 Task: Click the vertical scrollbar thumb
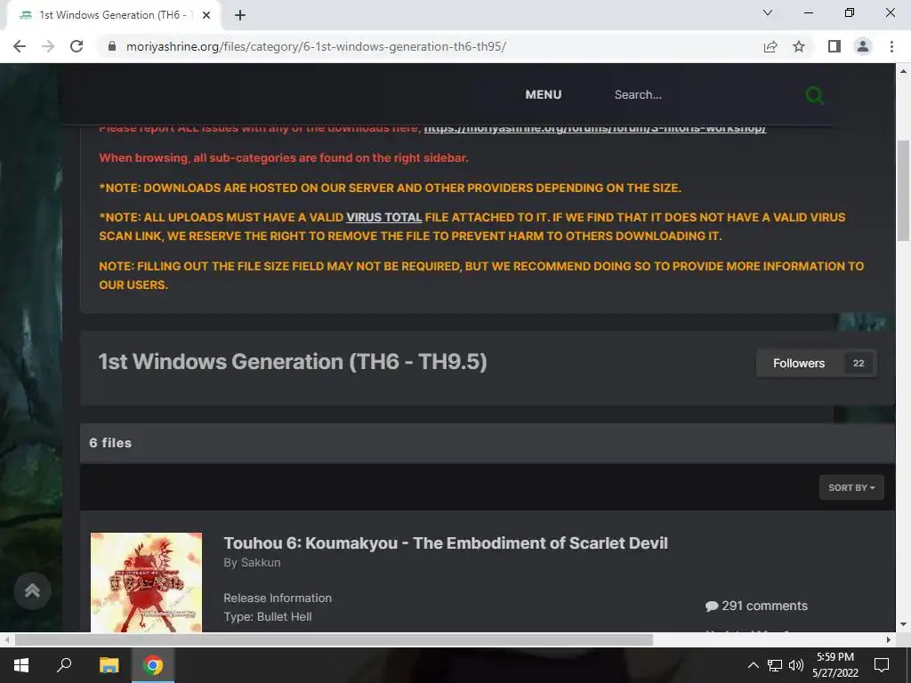pos(904,190)
